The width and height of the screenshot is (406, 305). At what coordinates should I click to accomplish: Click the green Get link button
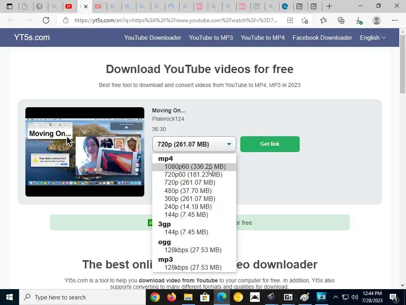click(x=270, y=144)
